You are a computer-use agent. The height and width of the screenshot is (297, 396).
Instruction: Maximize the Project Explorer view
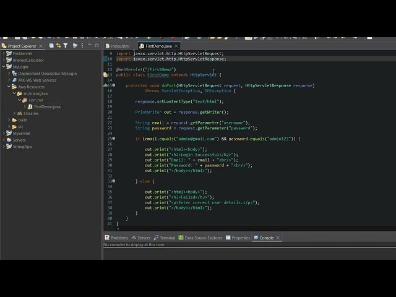coord(97,45)
